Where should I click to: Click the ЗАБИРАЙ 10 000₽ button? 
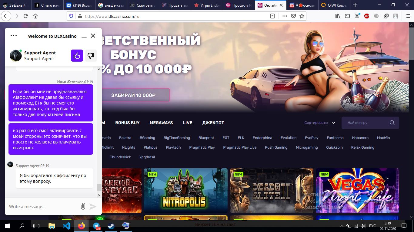[x=133, y=95]
